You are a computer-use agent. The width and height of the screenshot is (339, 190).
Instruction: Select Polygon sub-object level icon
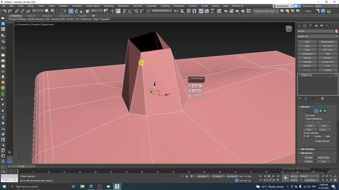(x=320, y=111)
